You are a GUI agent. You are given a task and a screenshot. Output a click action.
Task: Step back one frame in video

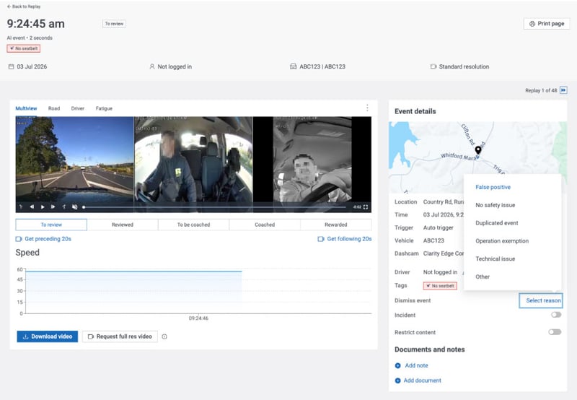point(32,207)
